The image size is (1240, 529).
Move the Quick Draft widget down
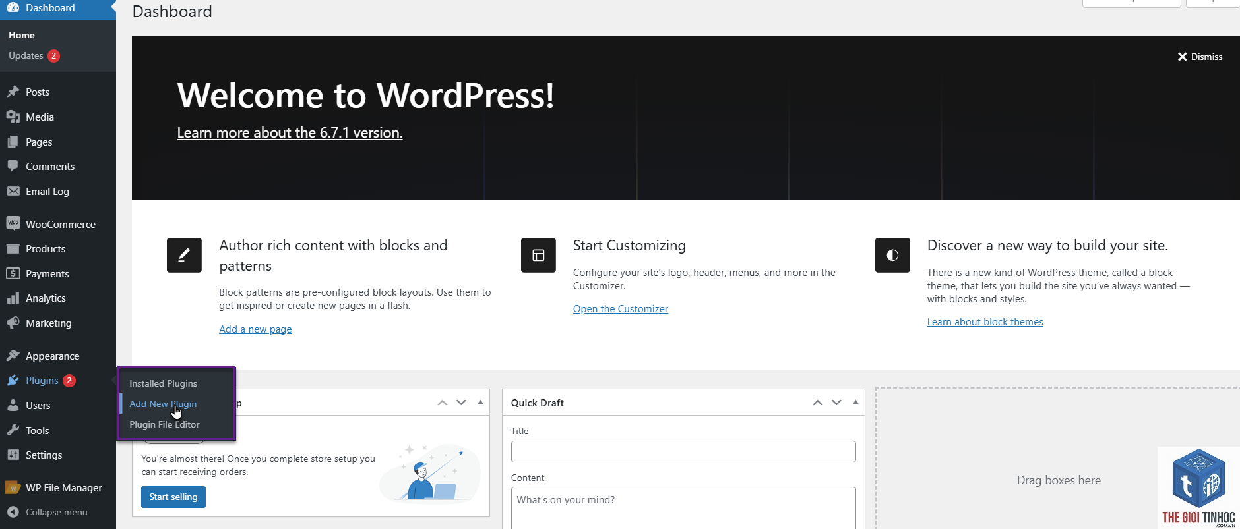(836, 403)
